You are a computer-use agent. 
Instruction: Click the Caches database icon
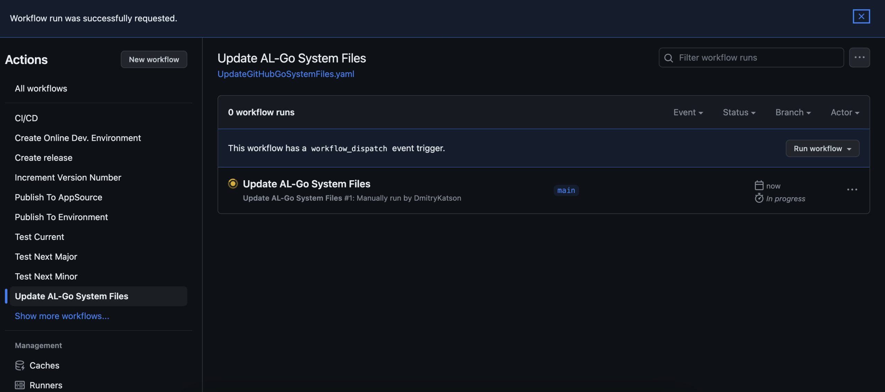20,365
